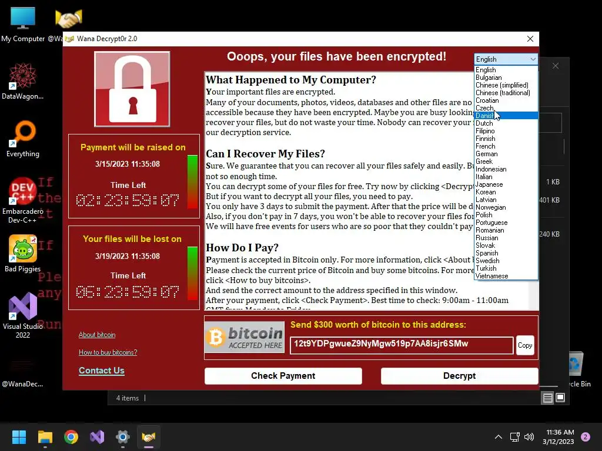Choose Filipino from the dropdown list

click(x=506, y=131)
